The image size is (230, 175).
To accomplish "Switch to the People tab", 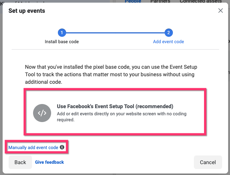I will point(133,2).
